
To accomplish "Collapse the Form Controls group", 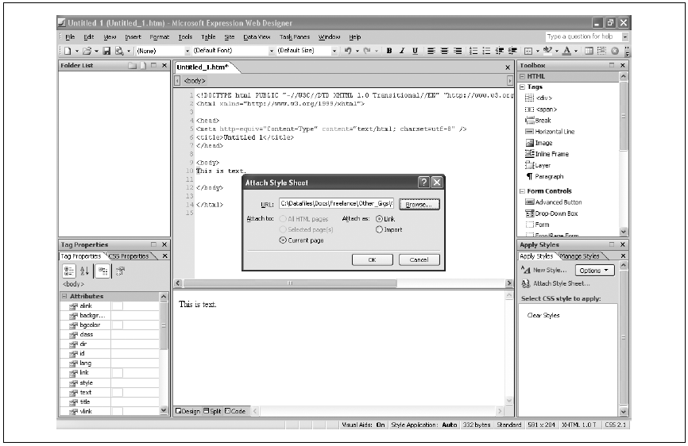I will 522,191.
